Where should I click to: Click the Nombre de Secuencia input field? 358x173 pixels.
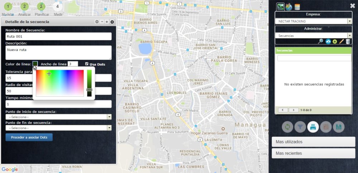(59, 36)
